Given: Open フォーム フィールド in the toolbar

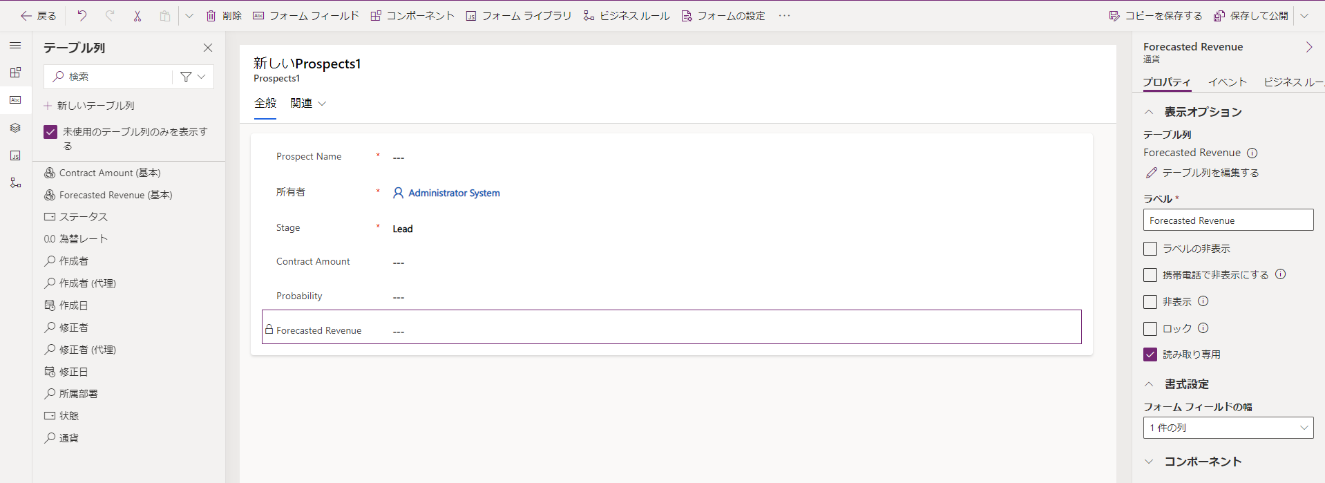Looking at the screenshot, I should tap(306, 16).
